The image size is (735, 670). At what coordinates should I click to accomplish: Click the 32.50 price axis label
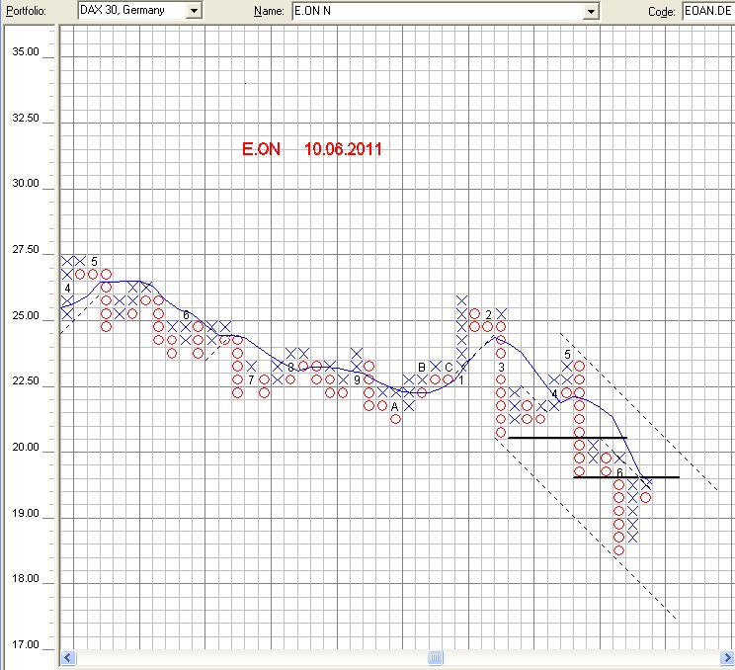[x=26, y=118]
